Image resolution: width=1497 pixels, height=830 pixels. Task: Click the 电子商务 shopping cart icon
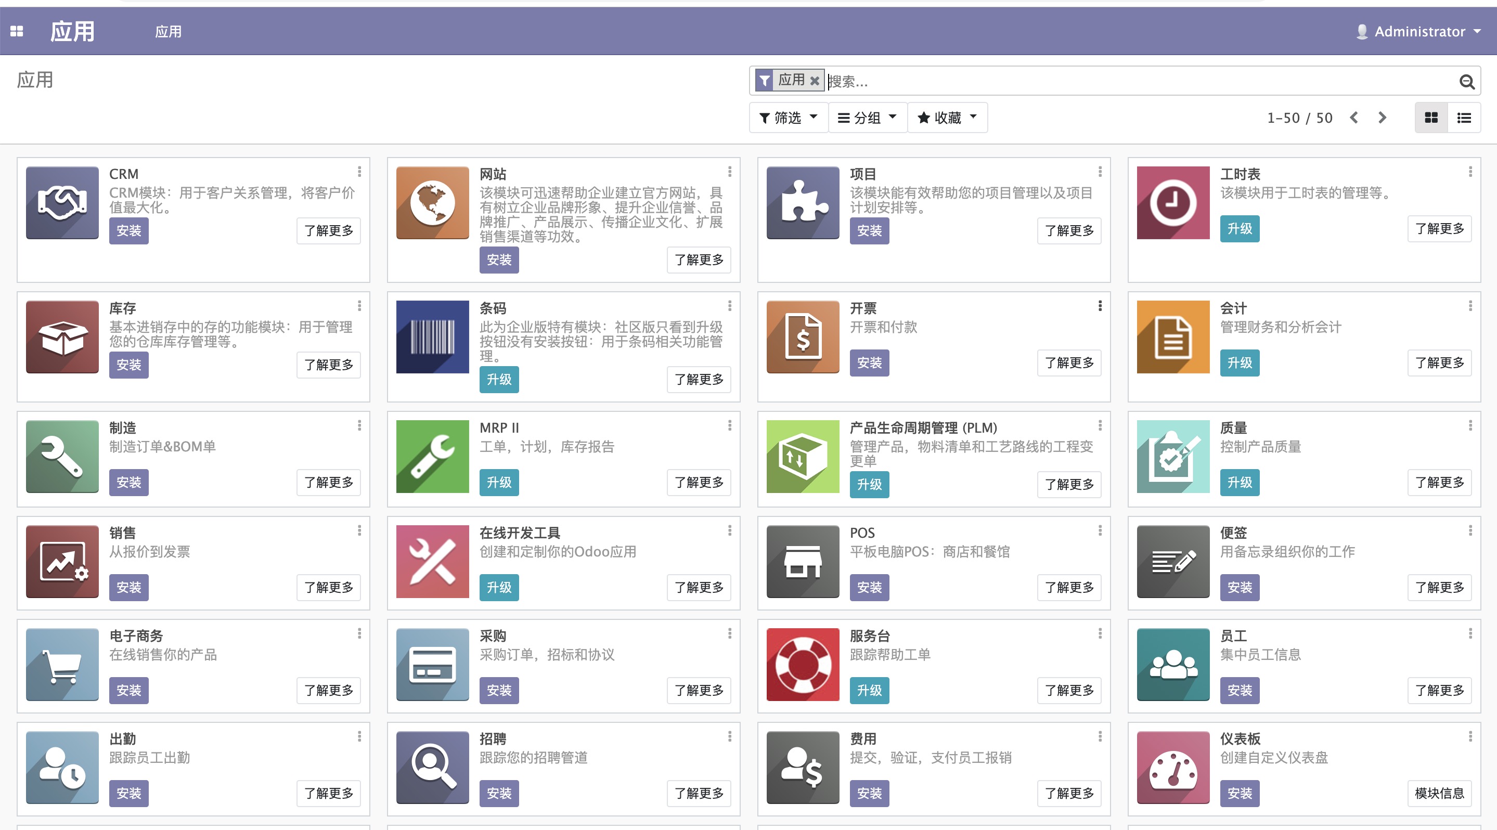[x=62, y=665]
